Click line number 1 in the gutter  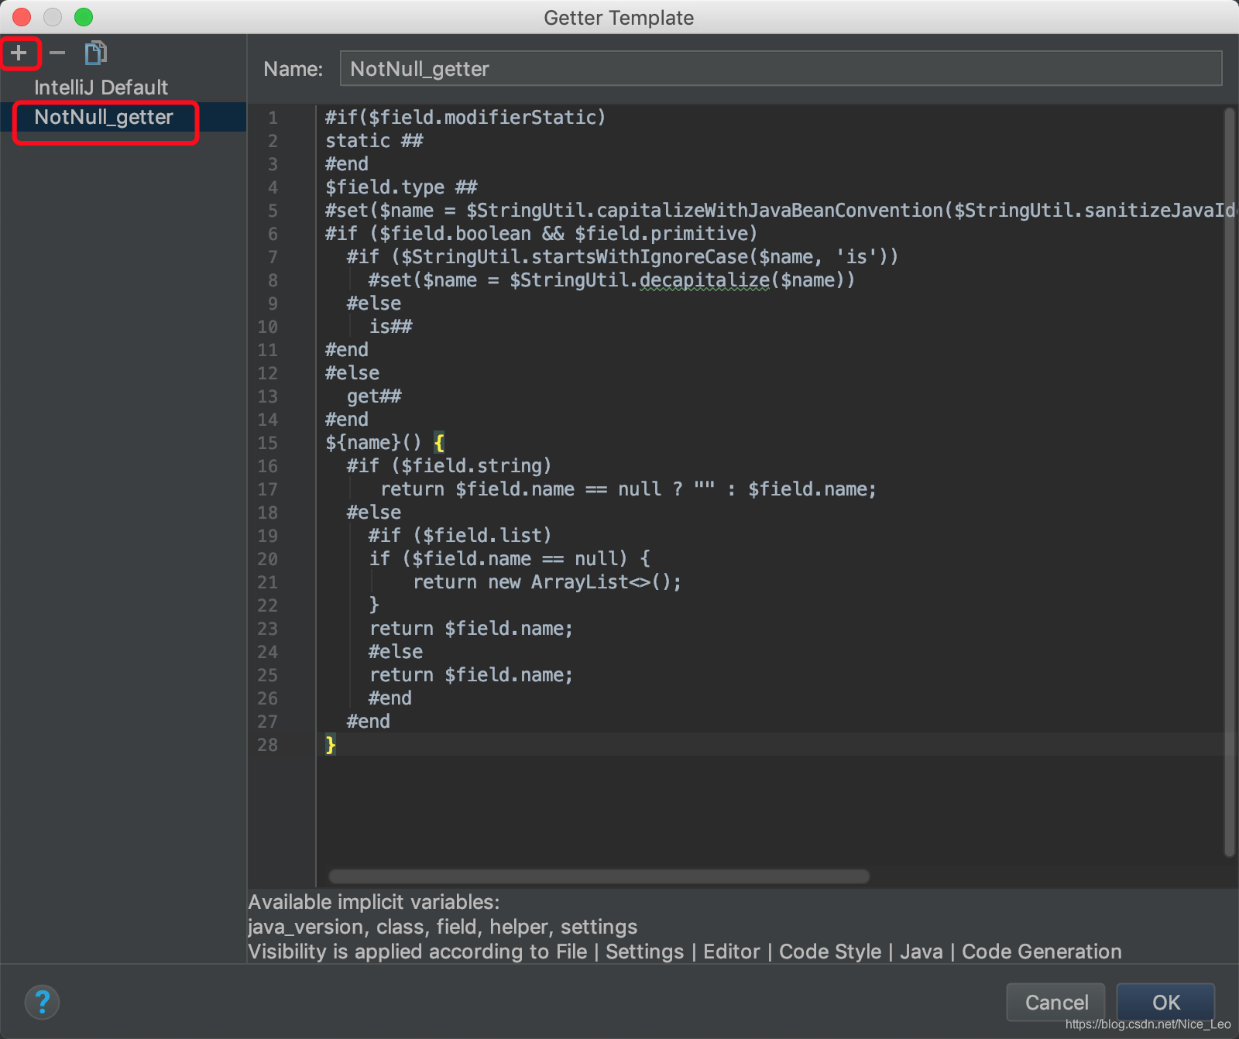[273, 118]
